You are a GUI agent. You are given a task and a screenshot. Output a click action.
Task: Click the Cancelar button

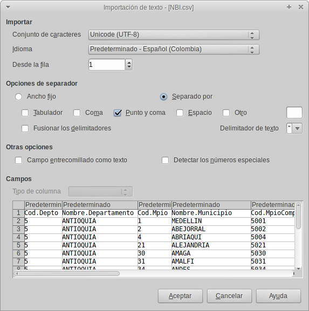(229, 296)
